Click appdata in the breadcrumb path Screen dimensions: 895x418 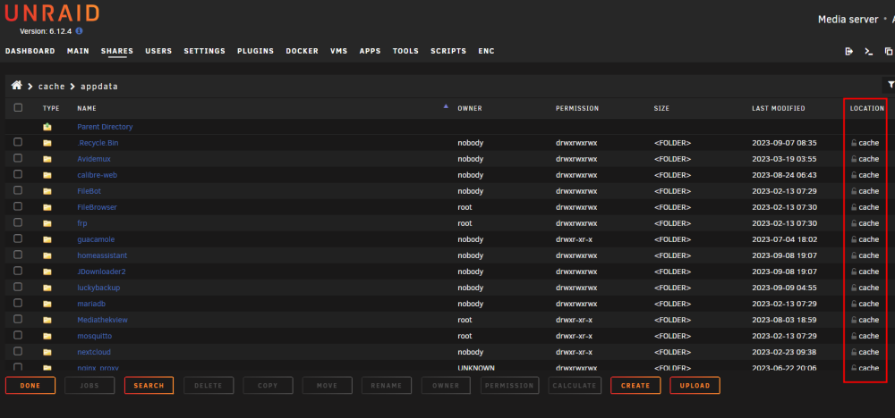[99, 87]
